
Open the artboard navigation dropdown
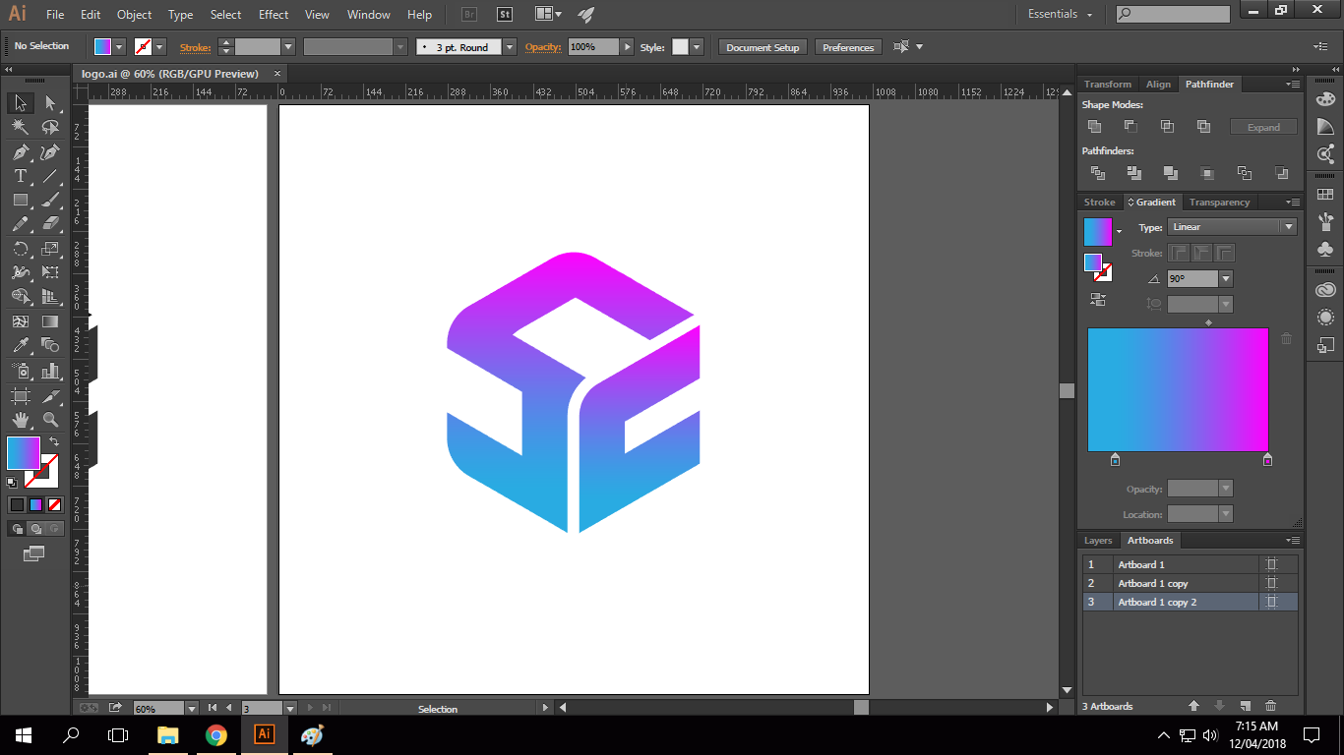pos(290,708)
